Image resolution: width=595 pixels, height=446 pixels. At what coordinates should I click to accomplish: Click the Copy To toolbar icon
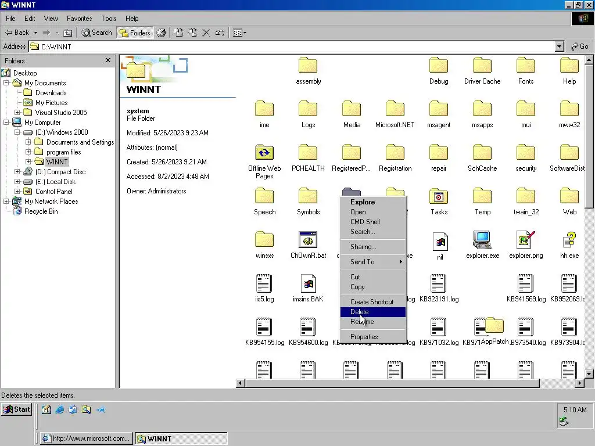(192, 33)
